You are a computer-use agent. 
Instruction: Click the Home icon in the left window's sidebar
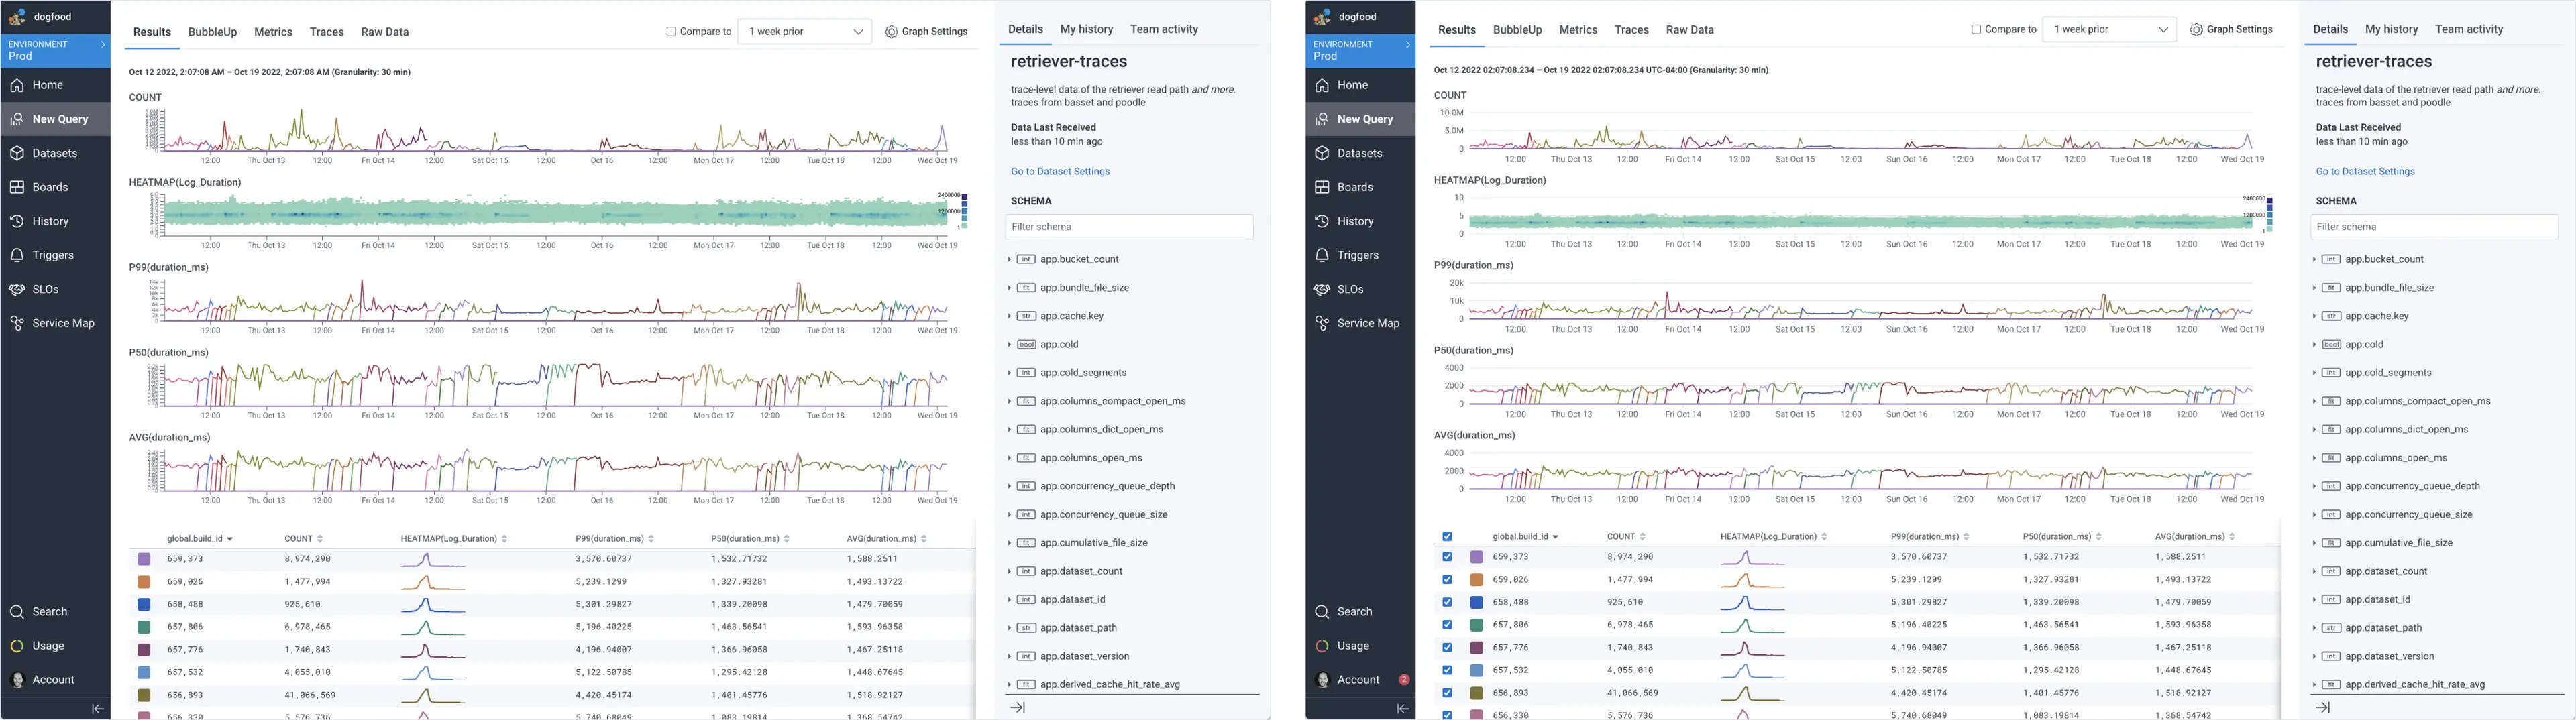(x=17, y=85)
